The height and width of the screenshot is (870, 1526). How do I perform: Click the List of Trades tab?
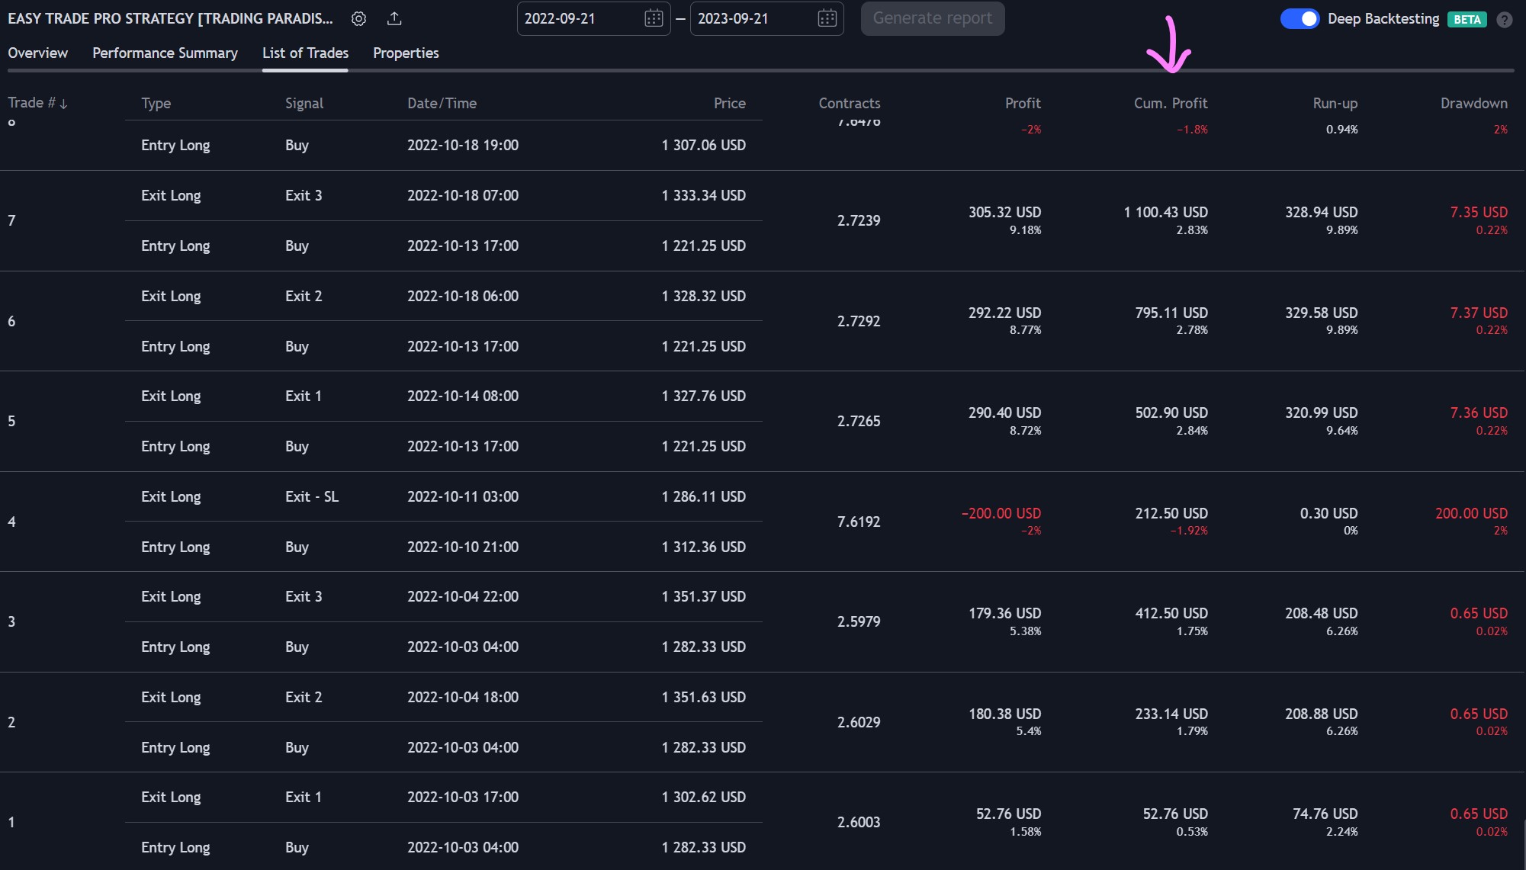pyautogui.click(x=305, y=53)
